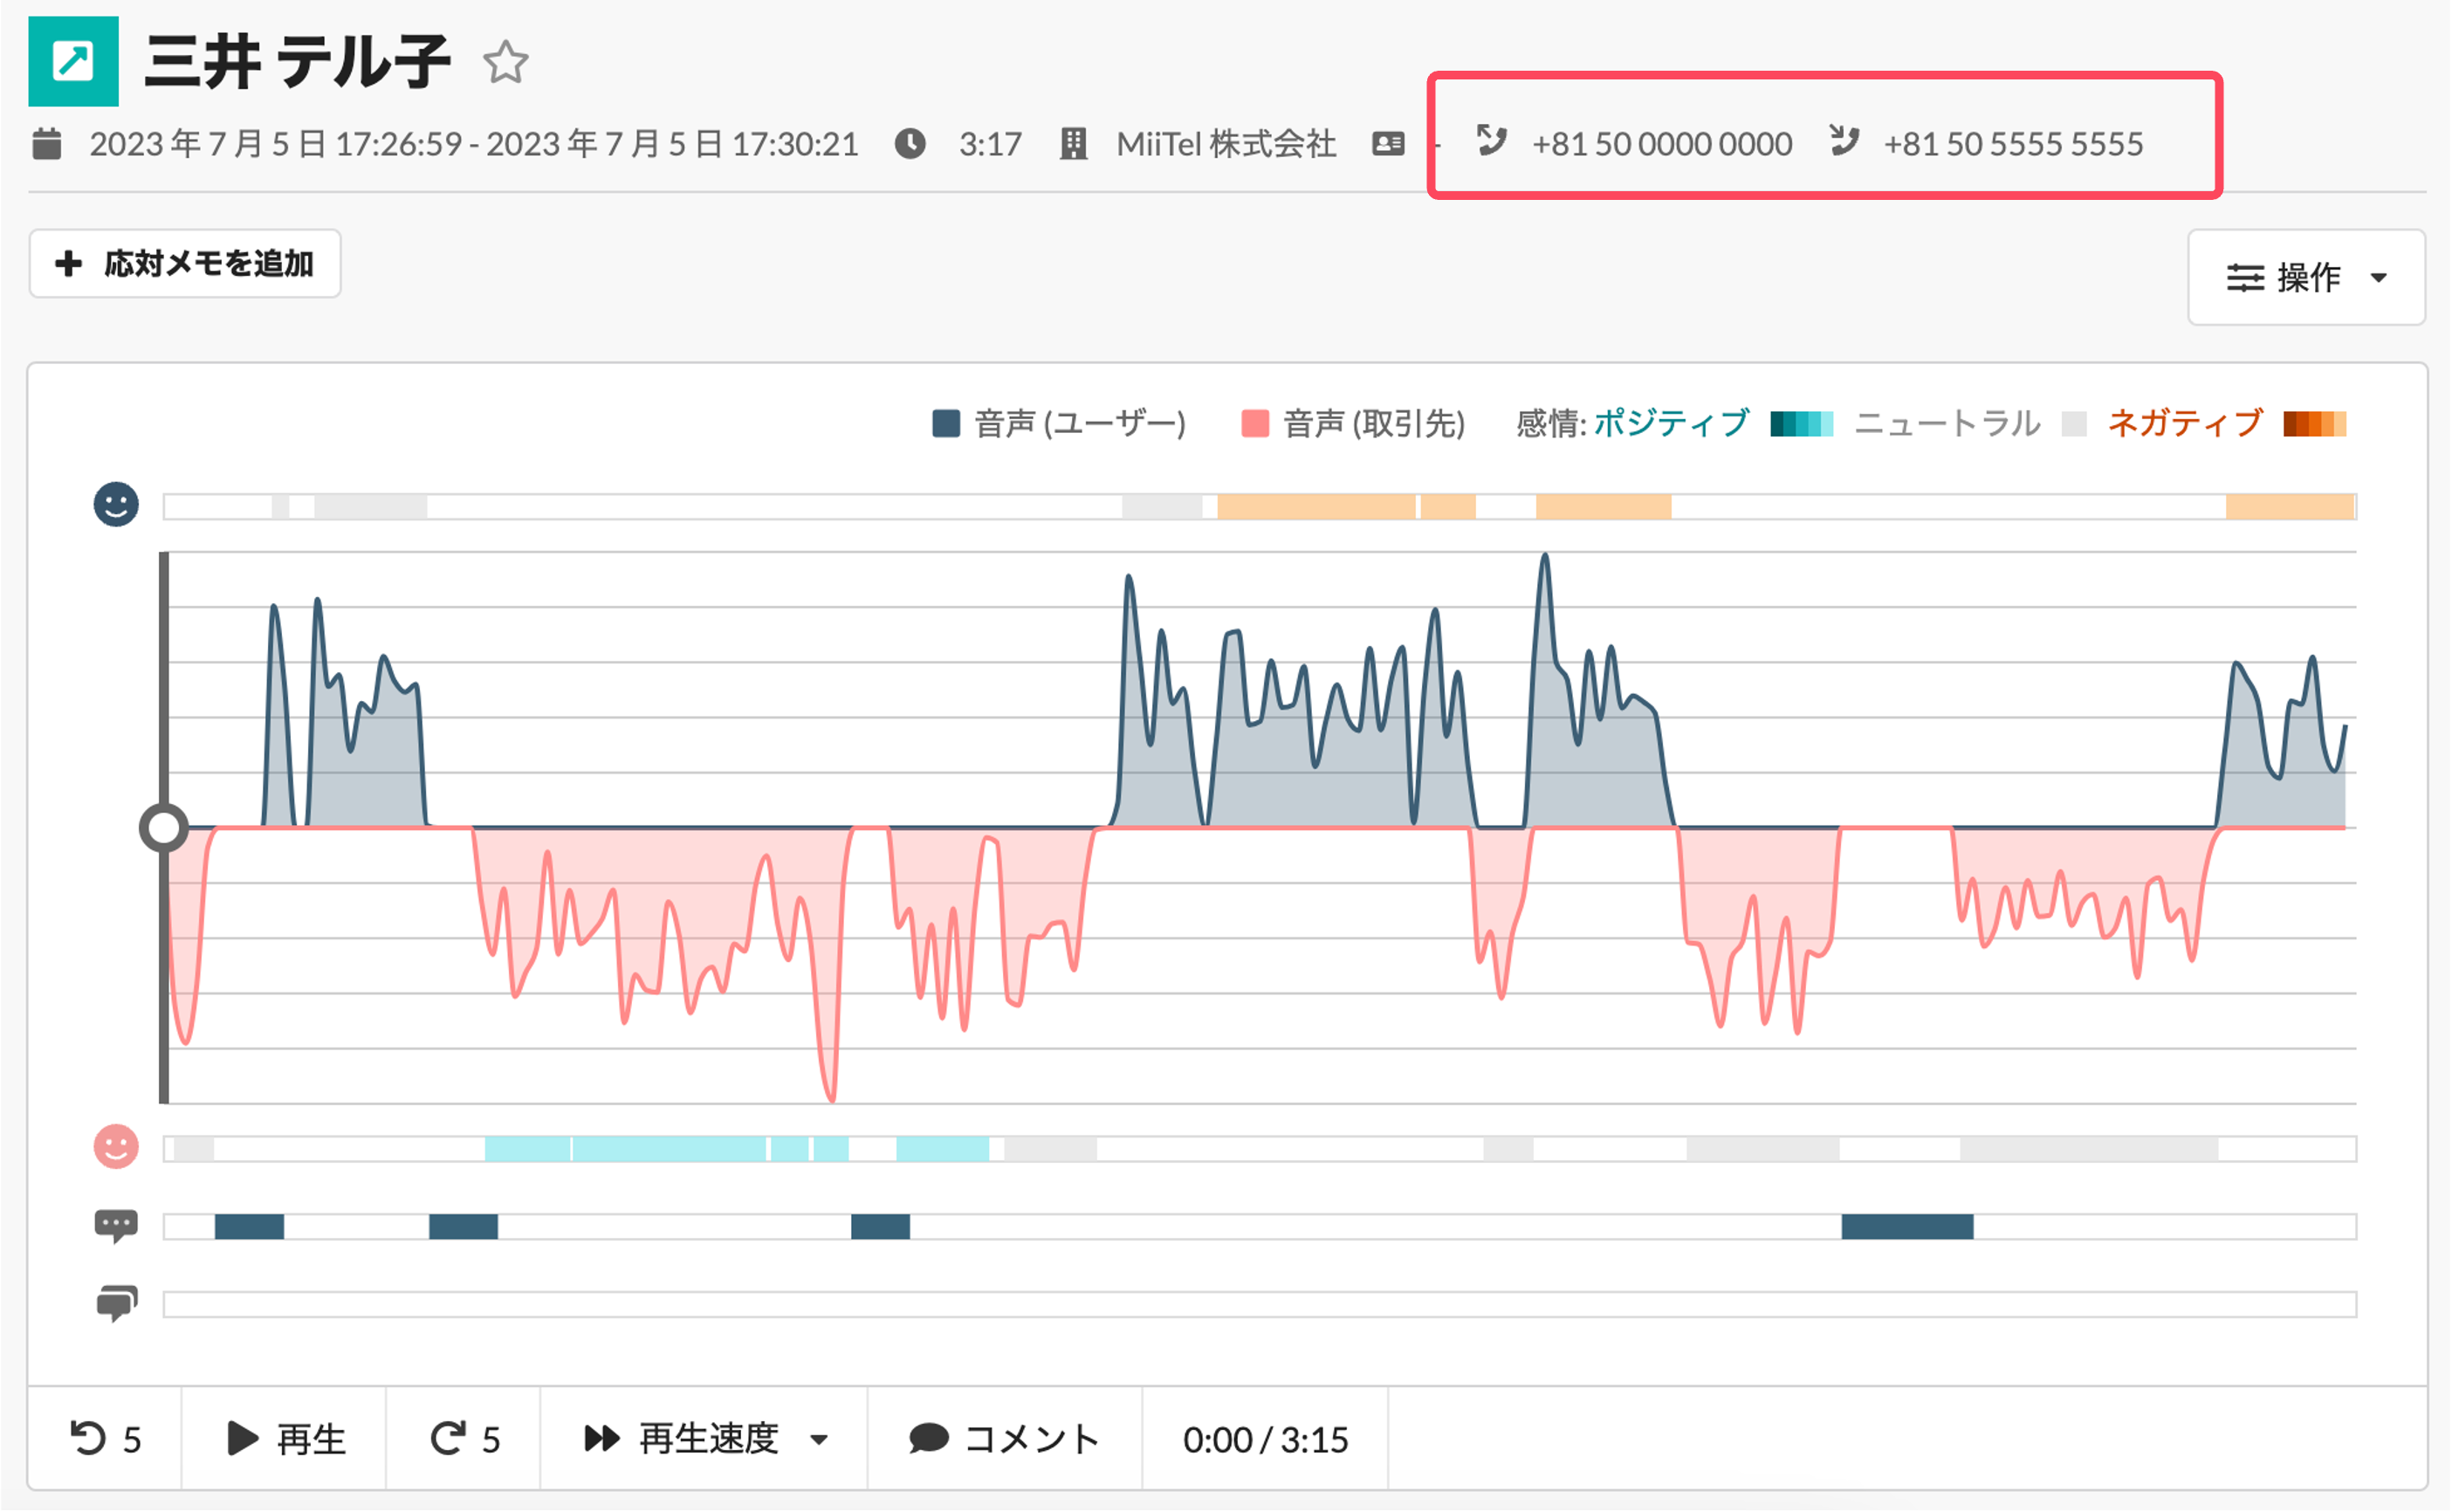Image resolution: width=2452 pixels, height=1512 pixels.
Task: Star the call for 三井 テル子
Action: 505,62
